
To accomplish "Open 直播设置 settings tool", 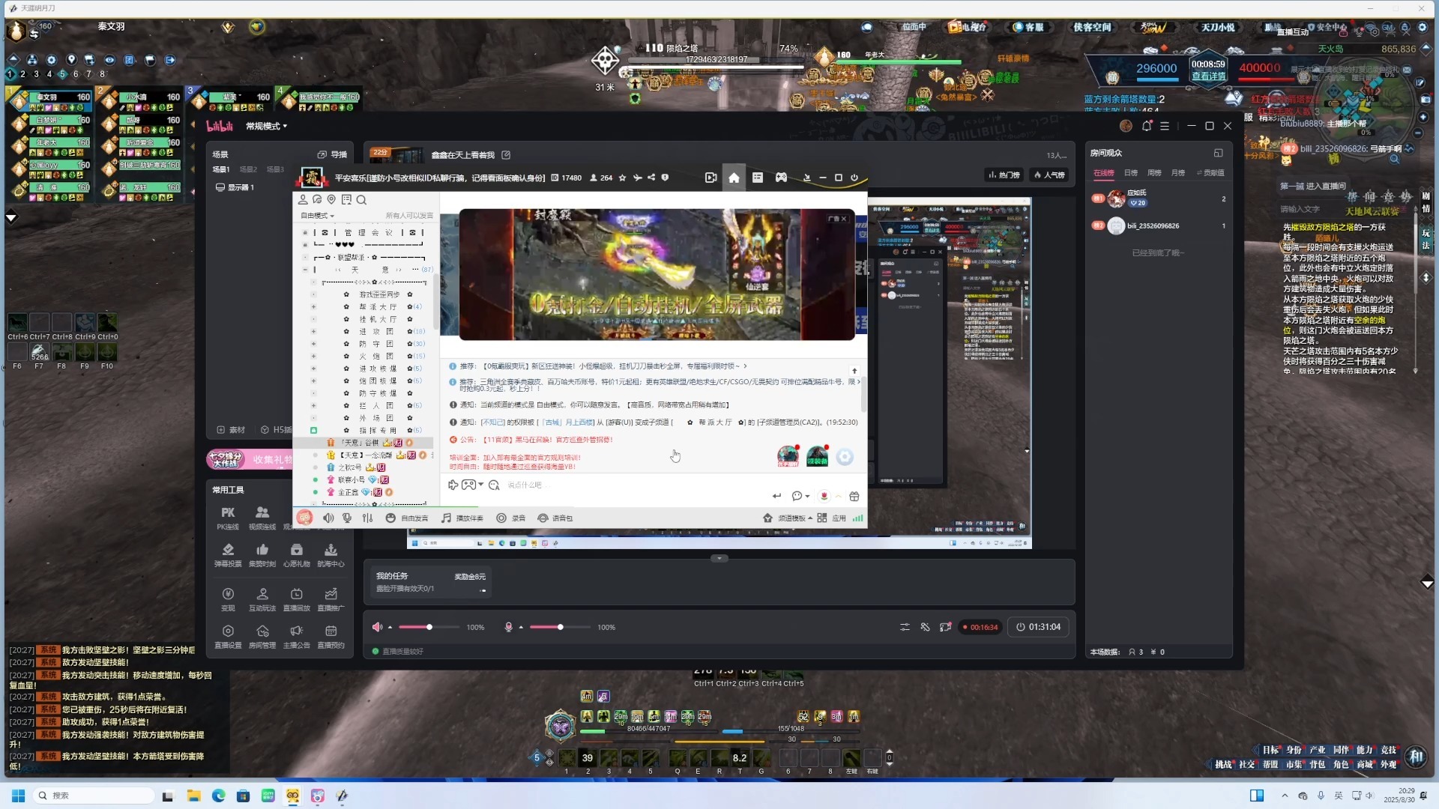I will (x=228, y=636).
